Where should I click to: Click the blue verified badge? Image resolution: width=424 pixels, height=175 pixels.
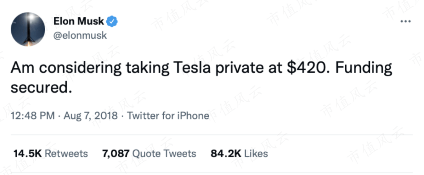(113, 21)
